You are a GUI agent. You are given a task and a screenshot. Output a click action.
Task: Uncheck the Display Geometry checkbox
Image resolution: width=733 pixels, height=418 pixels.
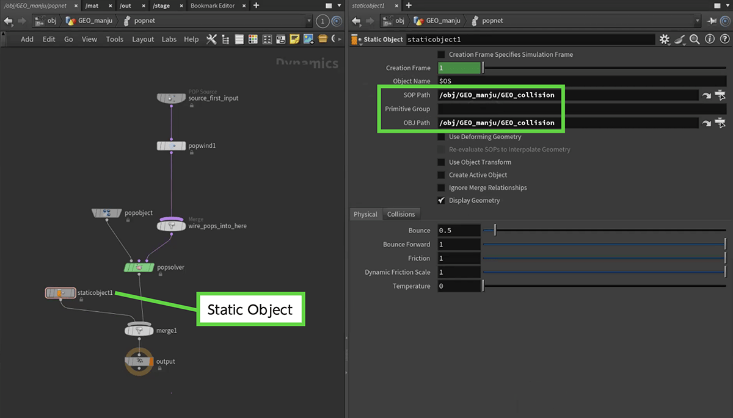point(442,200)
